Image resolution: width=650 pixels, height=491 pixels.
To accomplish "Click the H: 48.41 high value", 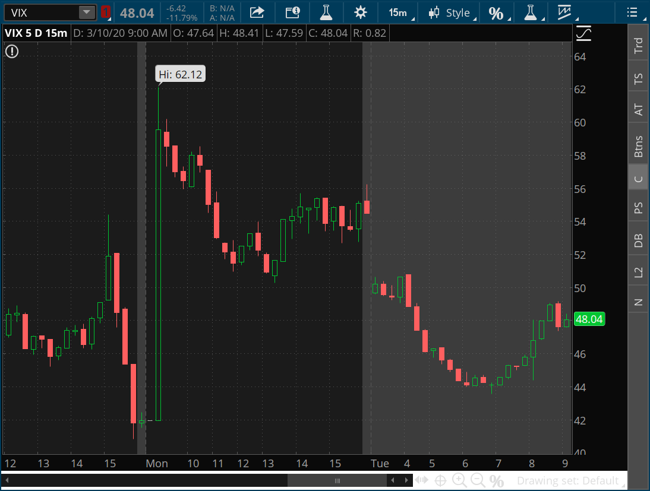I will coord(239,33).
